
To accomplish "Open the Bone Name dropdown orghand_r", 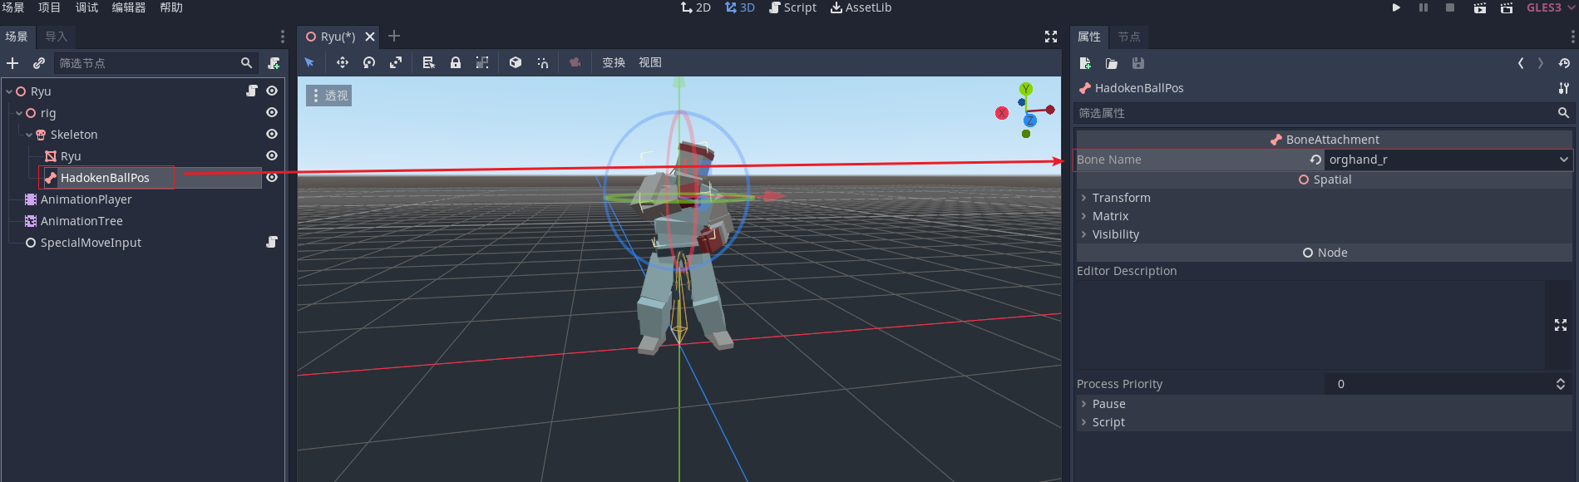I will (x=1448, y=160).
